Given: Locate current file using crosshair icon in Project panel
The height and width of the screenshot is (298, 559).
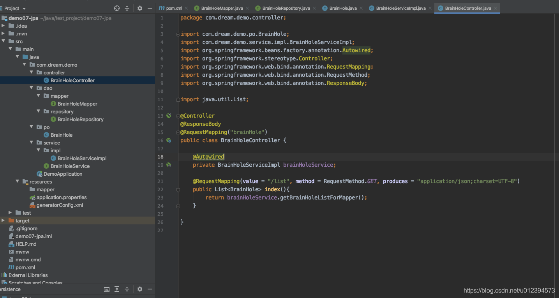Looking at the screenshot, I should [116, 8].
